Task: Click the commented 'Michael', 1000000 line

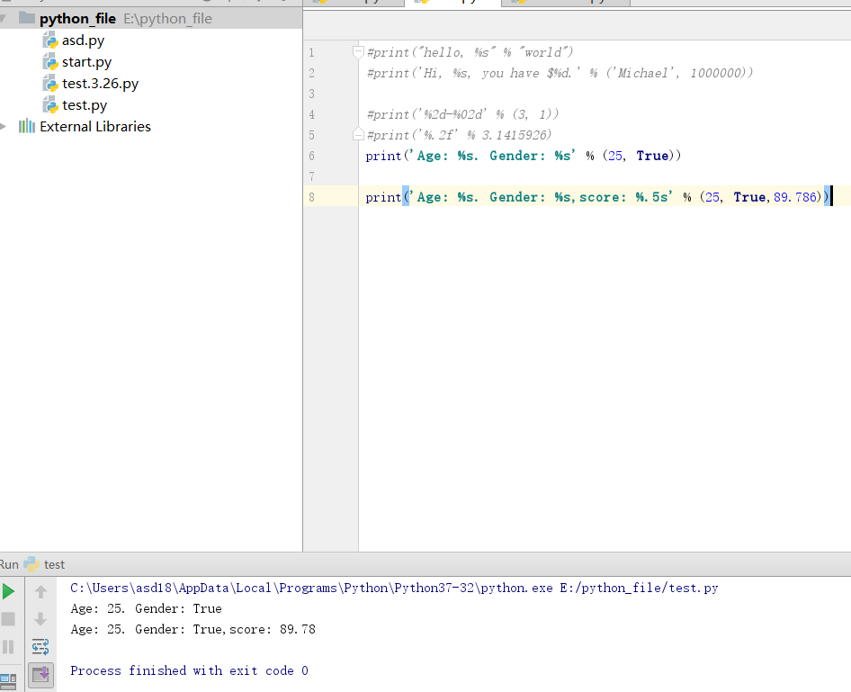Action: pos(560,73)
